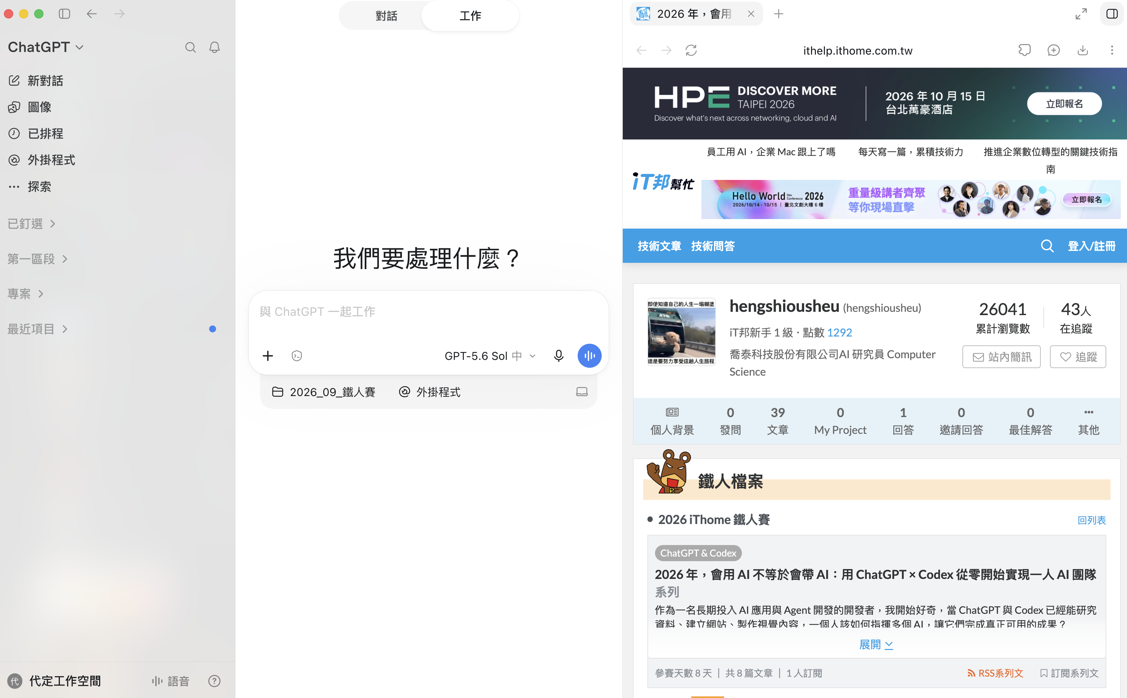Focus the 與 ChatGPT 一起工作 input field
The image size is (1127, 698).
pyautogui.click(x=429, y=312)
